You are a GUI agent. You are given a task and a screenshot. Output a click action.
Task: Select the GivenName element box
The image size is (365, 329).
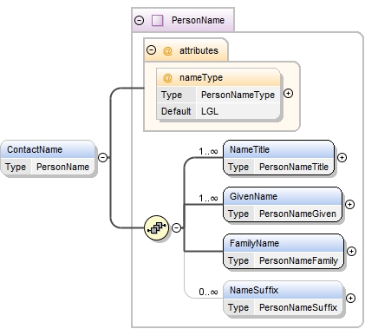283,205
